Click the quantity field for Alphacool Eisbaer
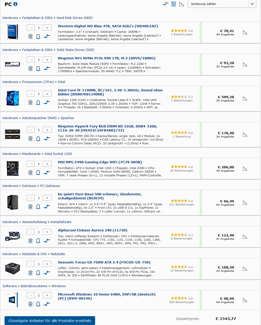This screenshot has height=325, width=261. pyautogui.click(x=39, y=232)
